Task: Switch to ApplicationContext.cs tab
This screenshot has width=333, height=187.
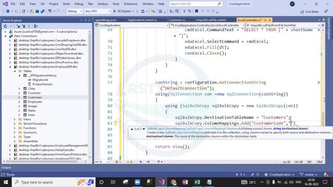Action: [142, 20]
